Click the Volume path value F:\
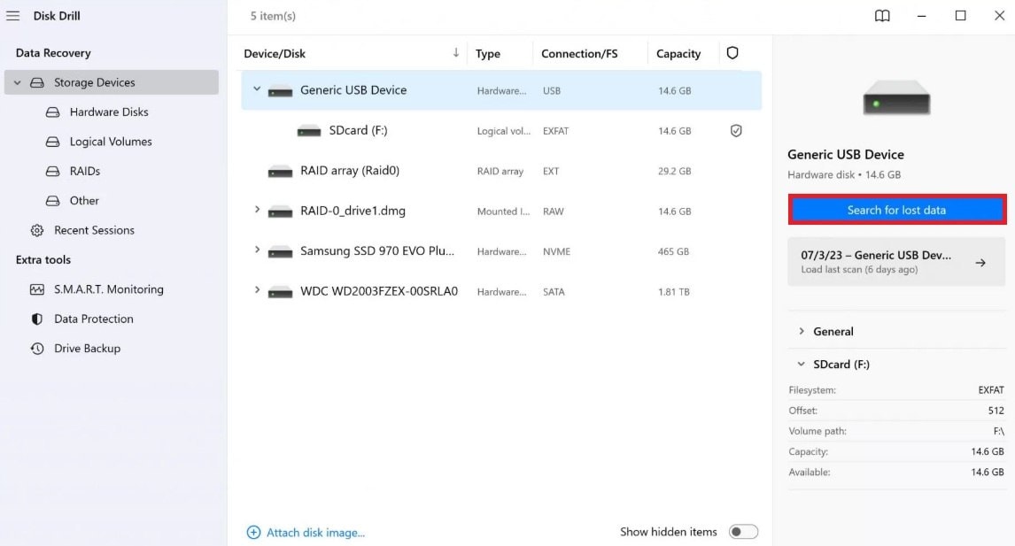The image size is (1015, 546). click(999, 431)
